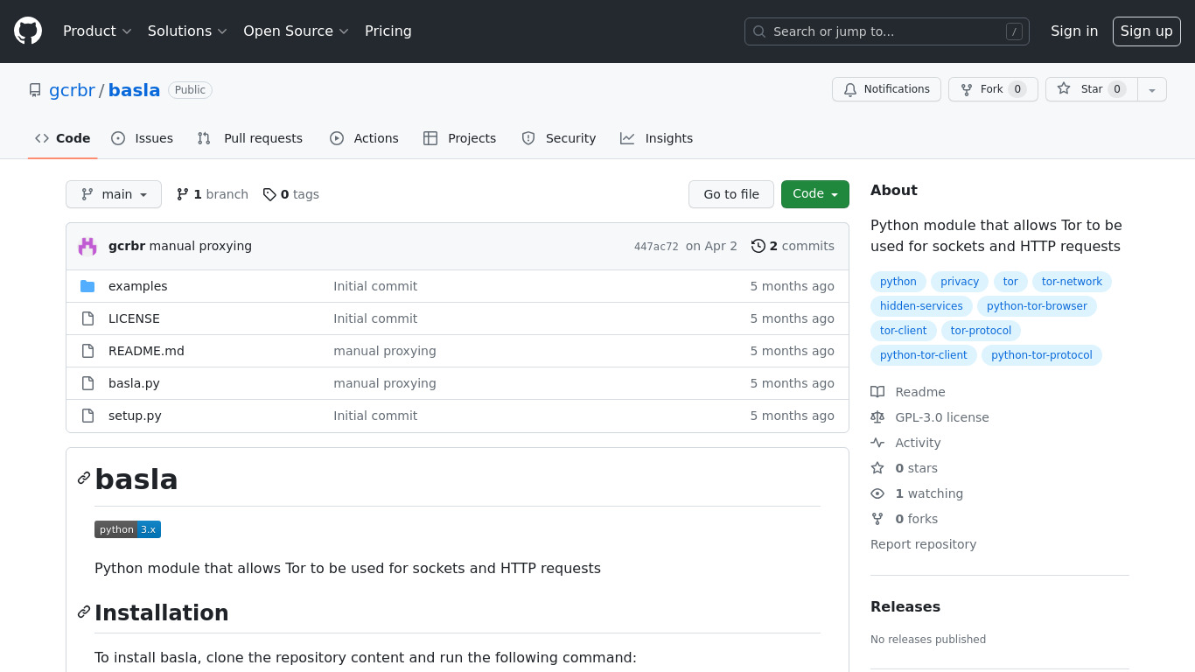Click the fork icon next to 0 forks

click(x=877, y=519)
